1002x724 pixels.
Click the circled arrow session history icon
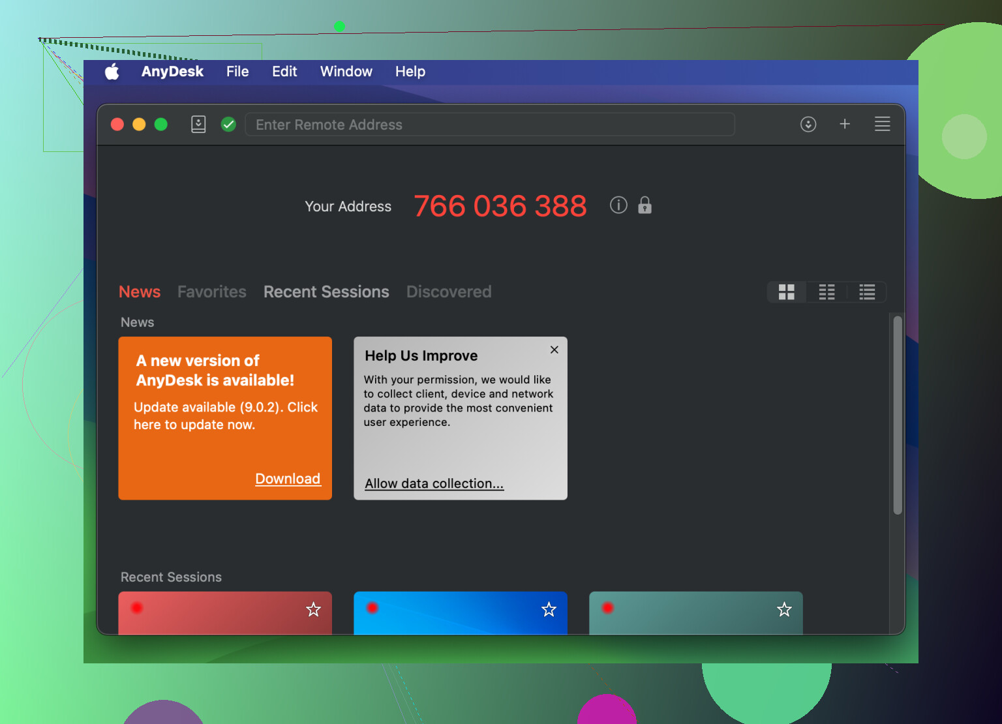pyautogui.click(x=808, y=124)
